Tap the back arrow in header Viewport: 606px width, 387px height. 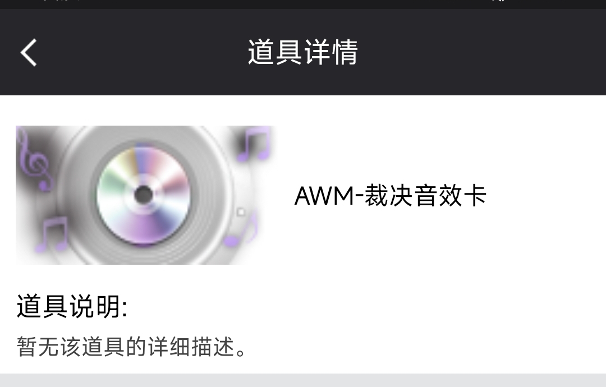pyautogui.click(x=29, y=53)
